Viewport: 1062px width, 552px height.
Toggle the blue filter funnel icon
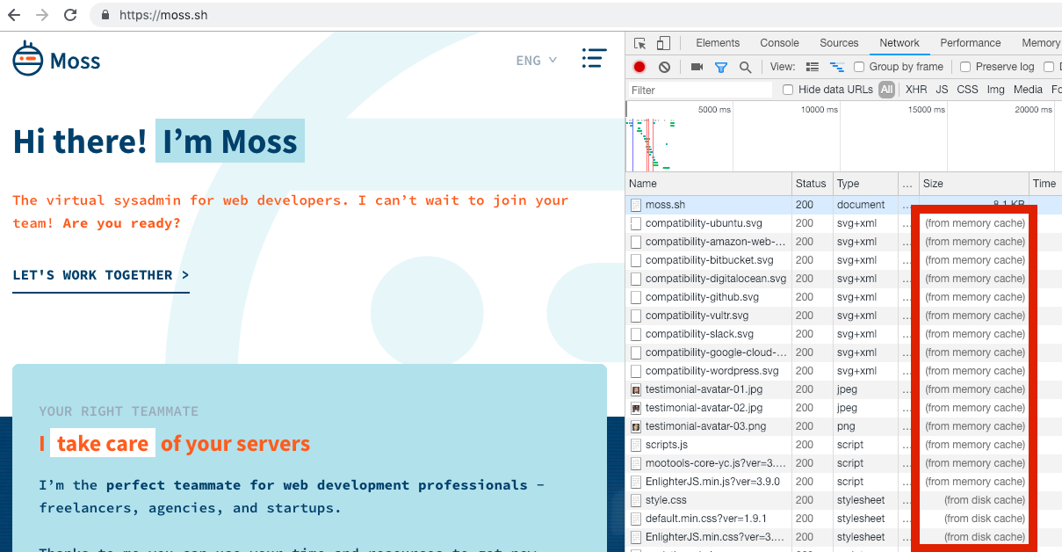coord(721,67)
